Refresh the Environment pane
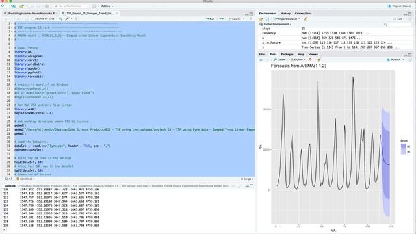The image size is (416, 234). click(x=410, y=19)
